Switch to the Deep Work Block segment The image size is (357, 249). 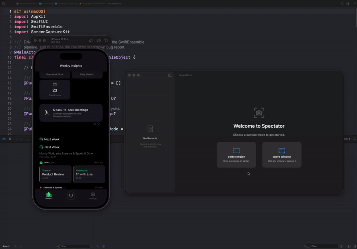[x=55, y=74]
